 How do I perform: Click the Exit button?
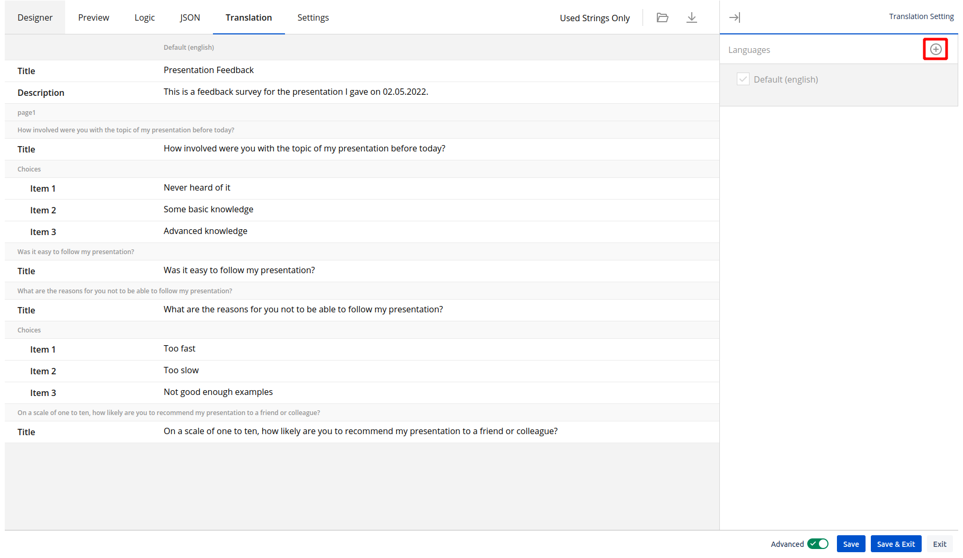pos(939,544)
